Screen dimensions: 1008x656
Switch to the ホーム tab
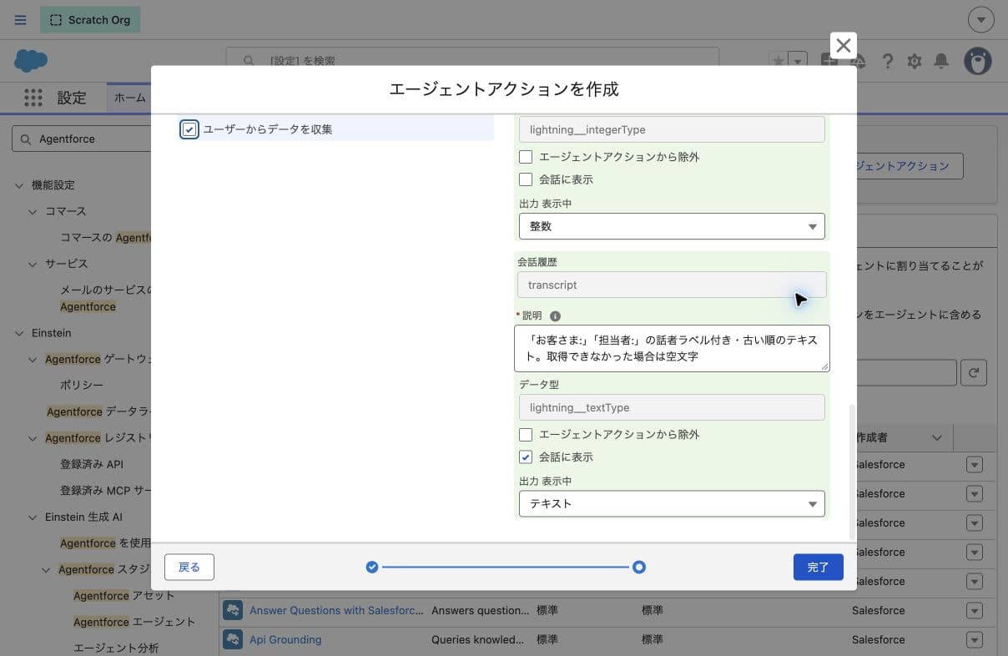129,98
